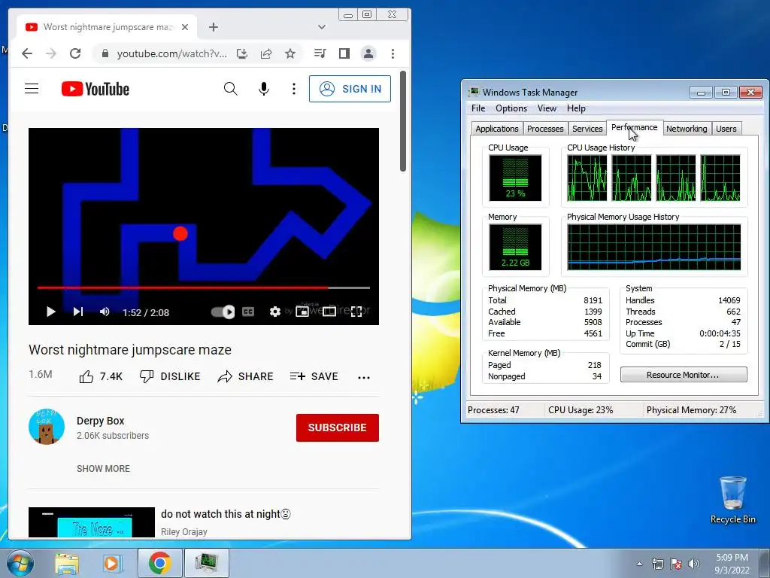Click the SIGN IN button
The height and width of the screenshot is (578, 770).
(350, 89)
